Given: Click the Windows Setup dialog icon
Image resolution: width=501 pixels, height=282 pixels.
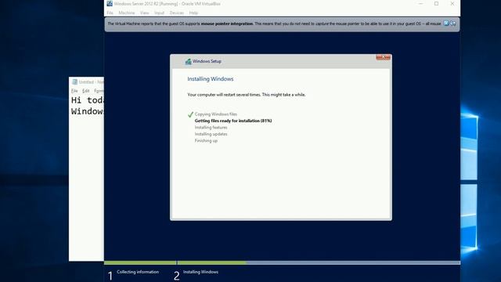Looking at the screenshot, I should [188, 61].
